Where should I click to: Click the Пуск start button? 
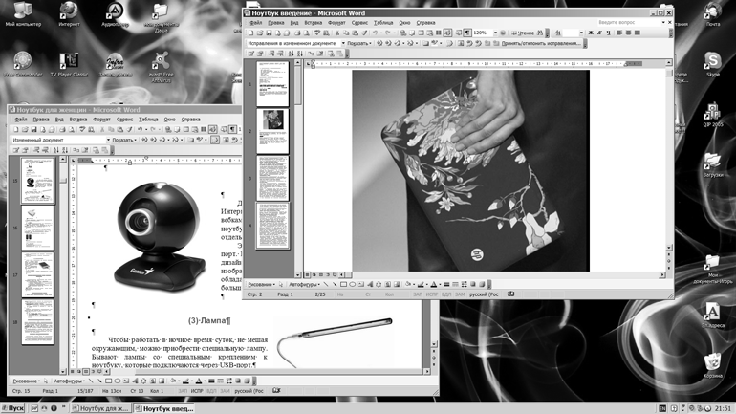pos(14,407)
